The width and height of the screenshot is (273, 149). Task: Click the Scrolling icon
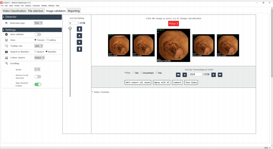pyautogui.click(x=6, y=63)
